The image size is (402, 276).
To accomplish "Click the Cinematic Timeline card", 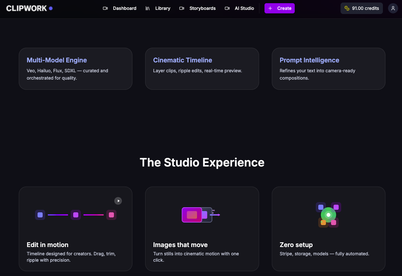I will click(x=202, y=69).
